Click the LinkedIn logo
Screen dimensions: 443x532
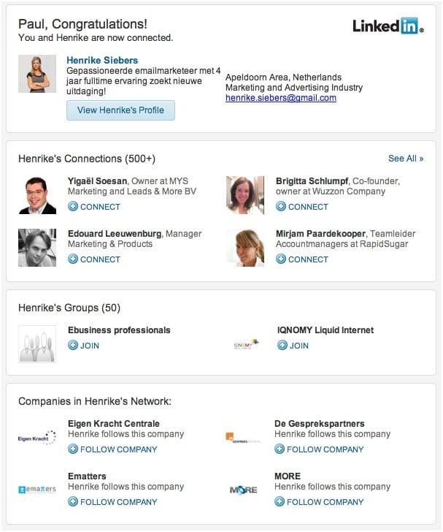(388, 26)
